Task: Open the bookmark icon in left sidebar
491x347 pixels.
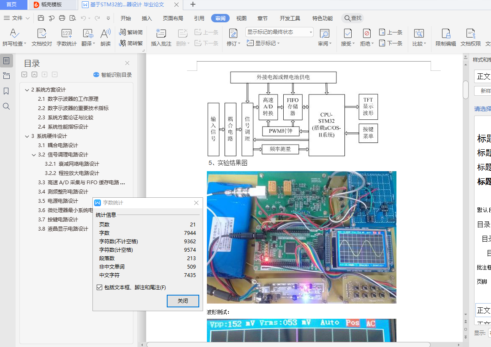Action: [x=6, y=91]
